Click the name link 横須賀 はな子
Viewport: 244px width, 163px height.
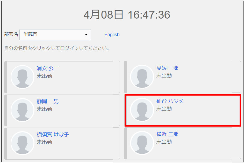coord(53,134)
